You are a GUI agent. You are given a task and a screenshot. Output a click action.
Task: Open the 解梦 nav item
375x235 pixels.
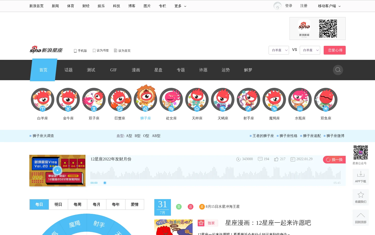pos(248,70)
